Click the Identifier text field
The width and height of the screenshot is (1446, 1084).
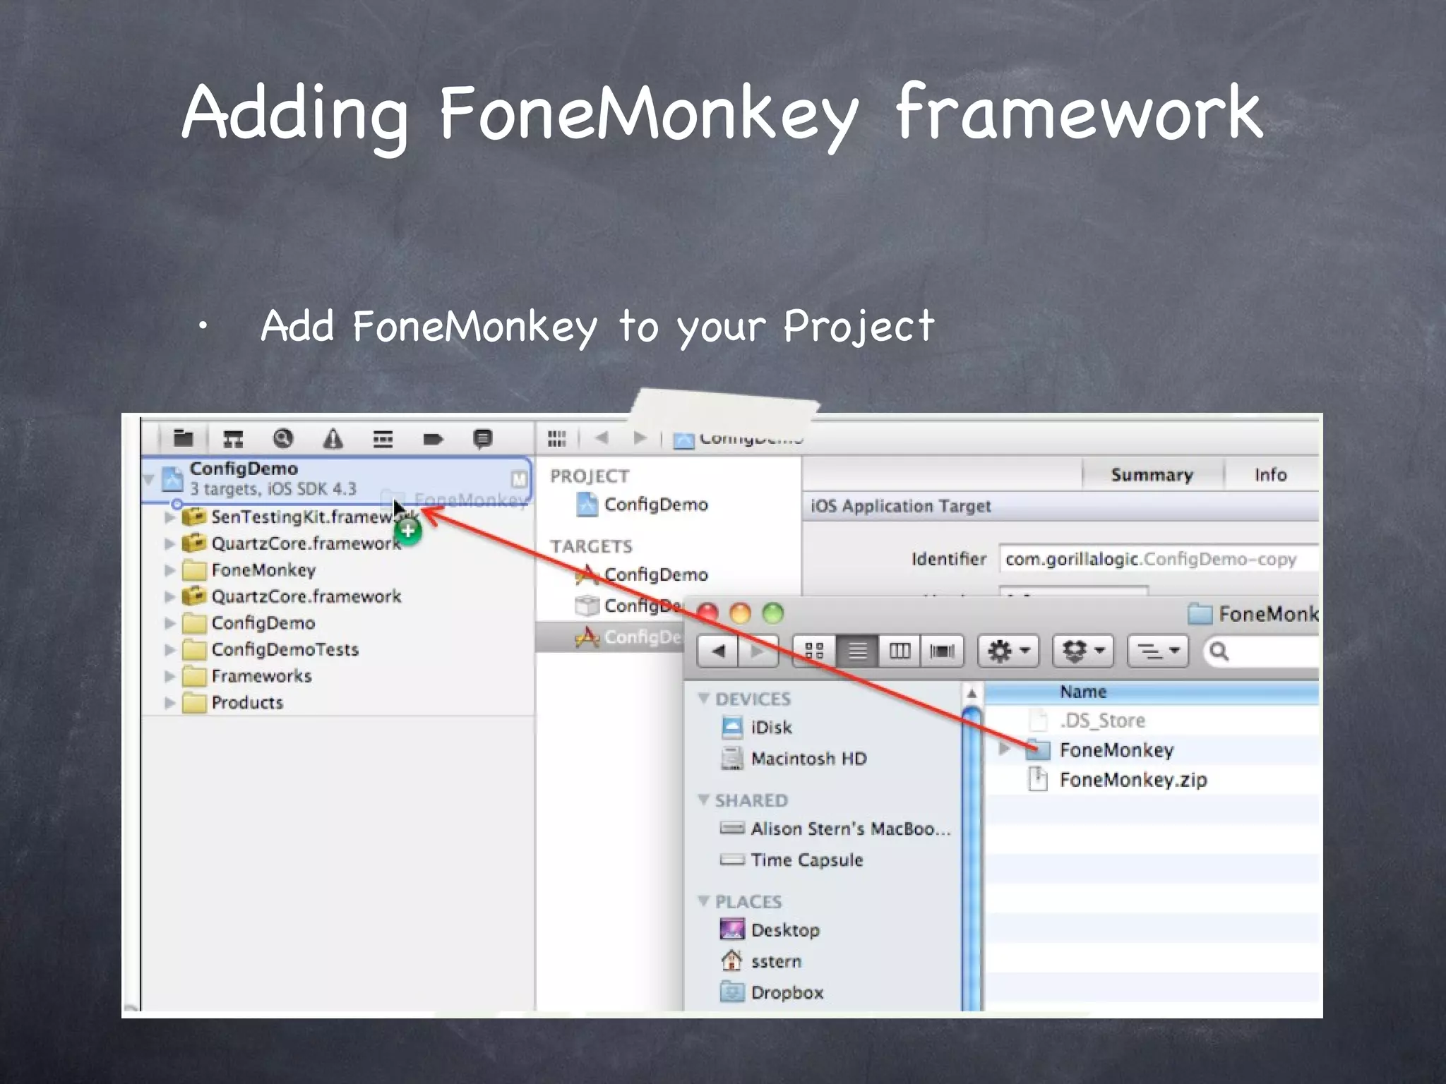pos(1158,559)
